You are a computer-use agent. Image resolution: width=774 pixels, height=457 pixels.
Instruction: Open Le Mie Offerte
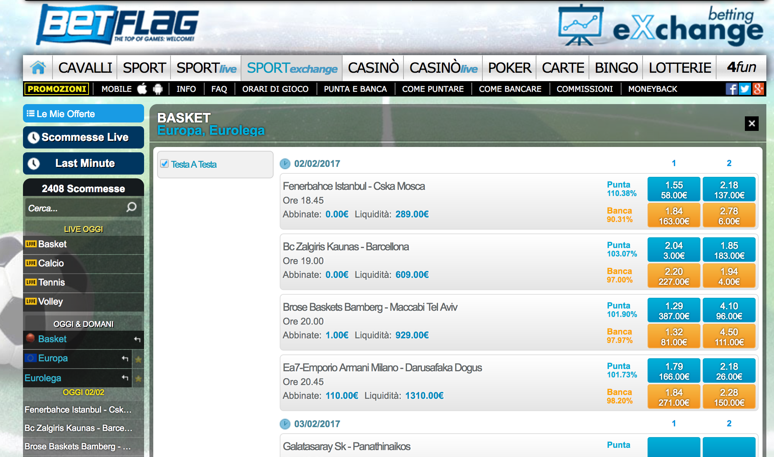(84, 114)
